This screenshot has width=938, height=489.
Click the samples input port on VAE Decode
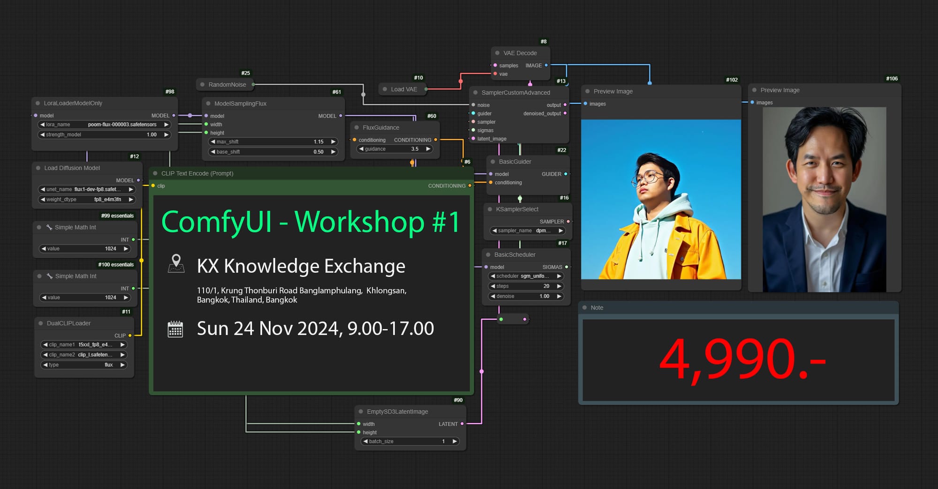[x=495, y=65]
